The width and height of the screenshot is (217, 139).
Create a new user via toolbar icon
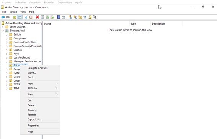[70, 17]
